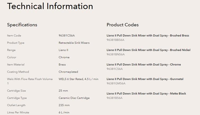Viewport: 200px width, 115px height.
Task: Click the Brushed Brass product name link
Action: coord(148,35)
